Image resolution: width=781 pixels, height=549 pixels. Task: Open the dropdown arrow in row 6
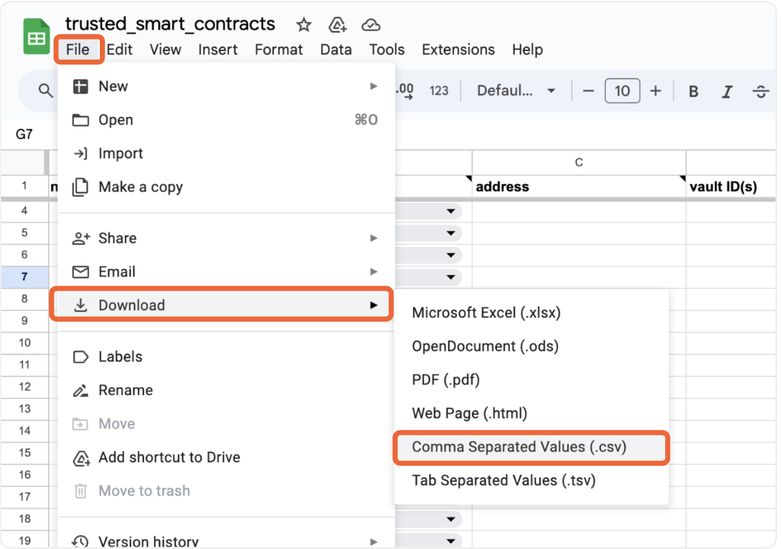pyautogui.click(x=451, y=255)
